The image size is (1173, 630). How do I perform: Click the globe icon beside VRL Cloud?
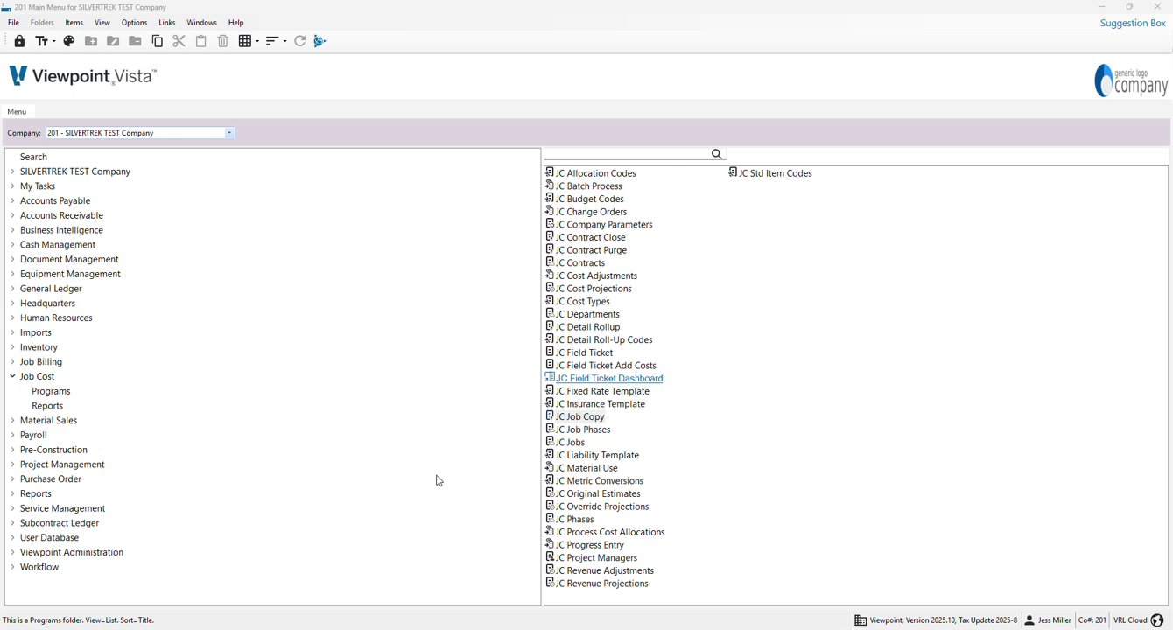[x=1157, y=620]
